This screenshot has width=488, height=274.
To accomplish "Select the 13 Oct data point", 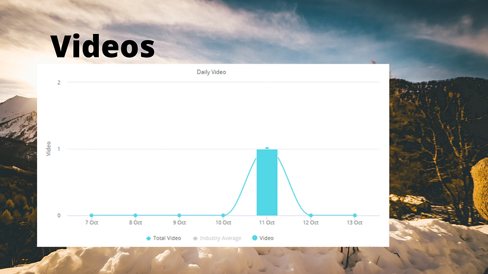I will 355,215.
